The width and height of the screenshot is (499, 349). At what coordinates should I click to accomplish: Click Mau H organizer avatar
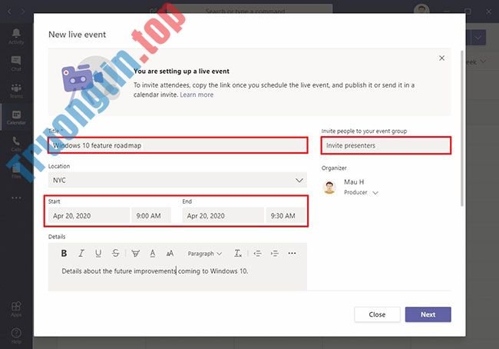pos(329,187)
